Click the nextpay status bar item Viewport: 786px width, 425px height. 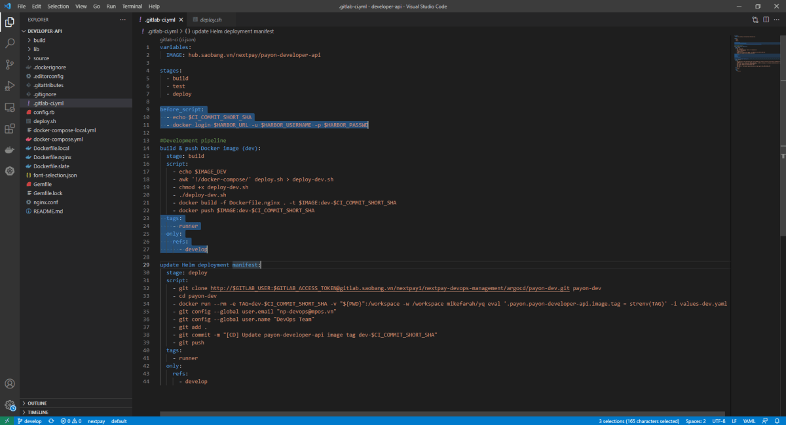(96, 421)
